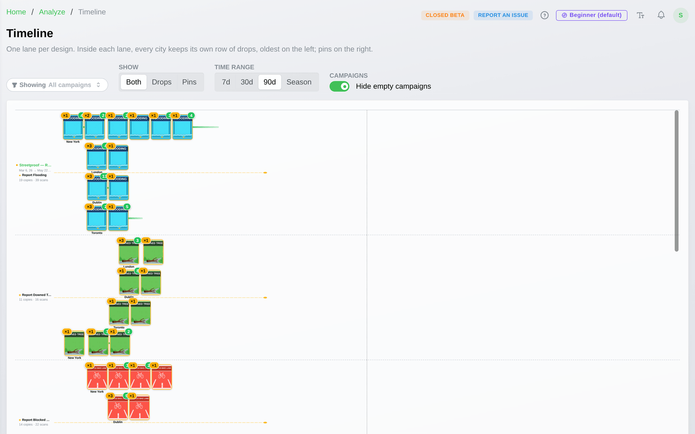Click end pin of Report Downed Tree lane
This screenshot has width=695, height=434.
point(265,298)
